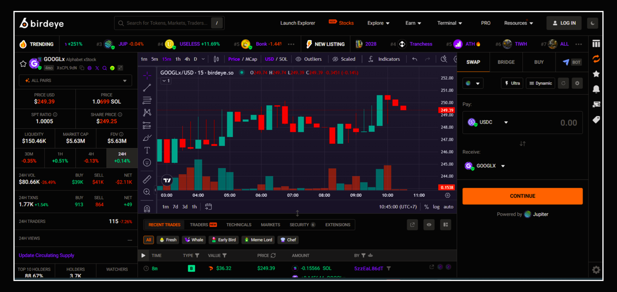
Task: Open the sidebar settings gear
Action: tap(596, 270)
